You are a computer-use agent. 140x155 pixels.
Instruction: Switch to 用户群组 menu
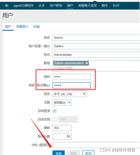click(x=56, y=5)
